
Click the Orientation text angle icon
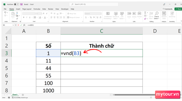coord(61,14)
